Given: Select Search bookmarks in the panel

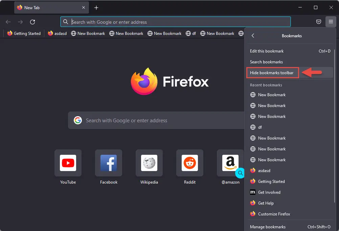Looking at the screenshot, I should coord(290,62).
